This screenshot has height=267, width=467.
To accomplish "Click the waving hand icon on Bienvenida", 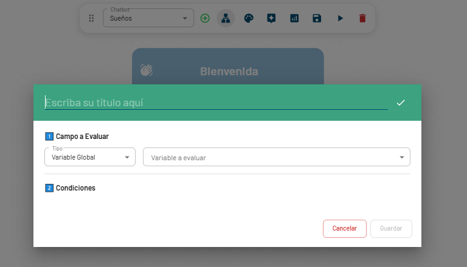I will click(x=147, y=70).
